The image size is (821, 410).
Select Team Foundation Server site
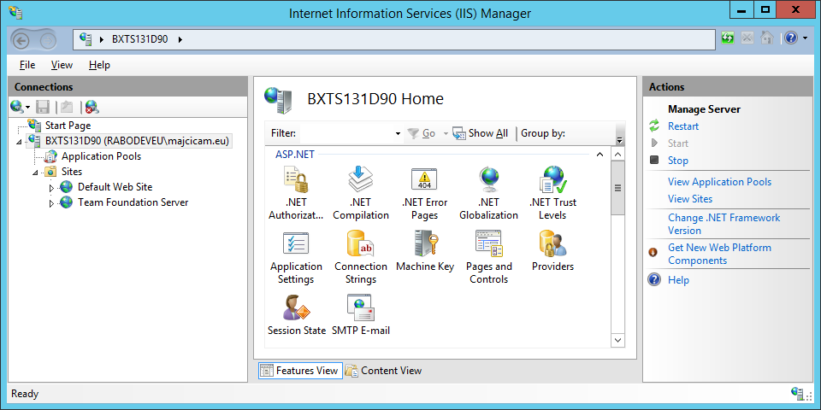(x=133, y=202)
